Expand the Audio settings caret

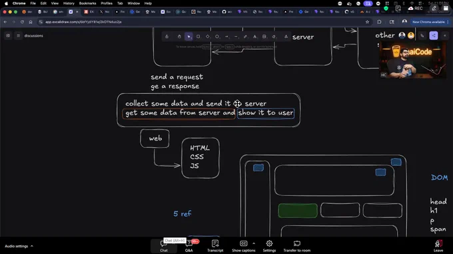[32, 246]
